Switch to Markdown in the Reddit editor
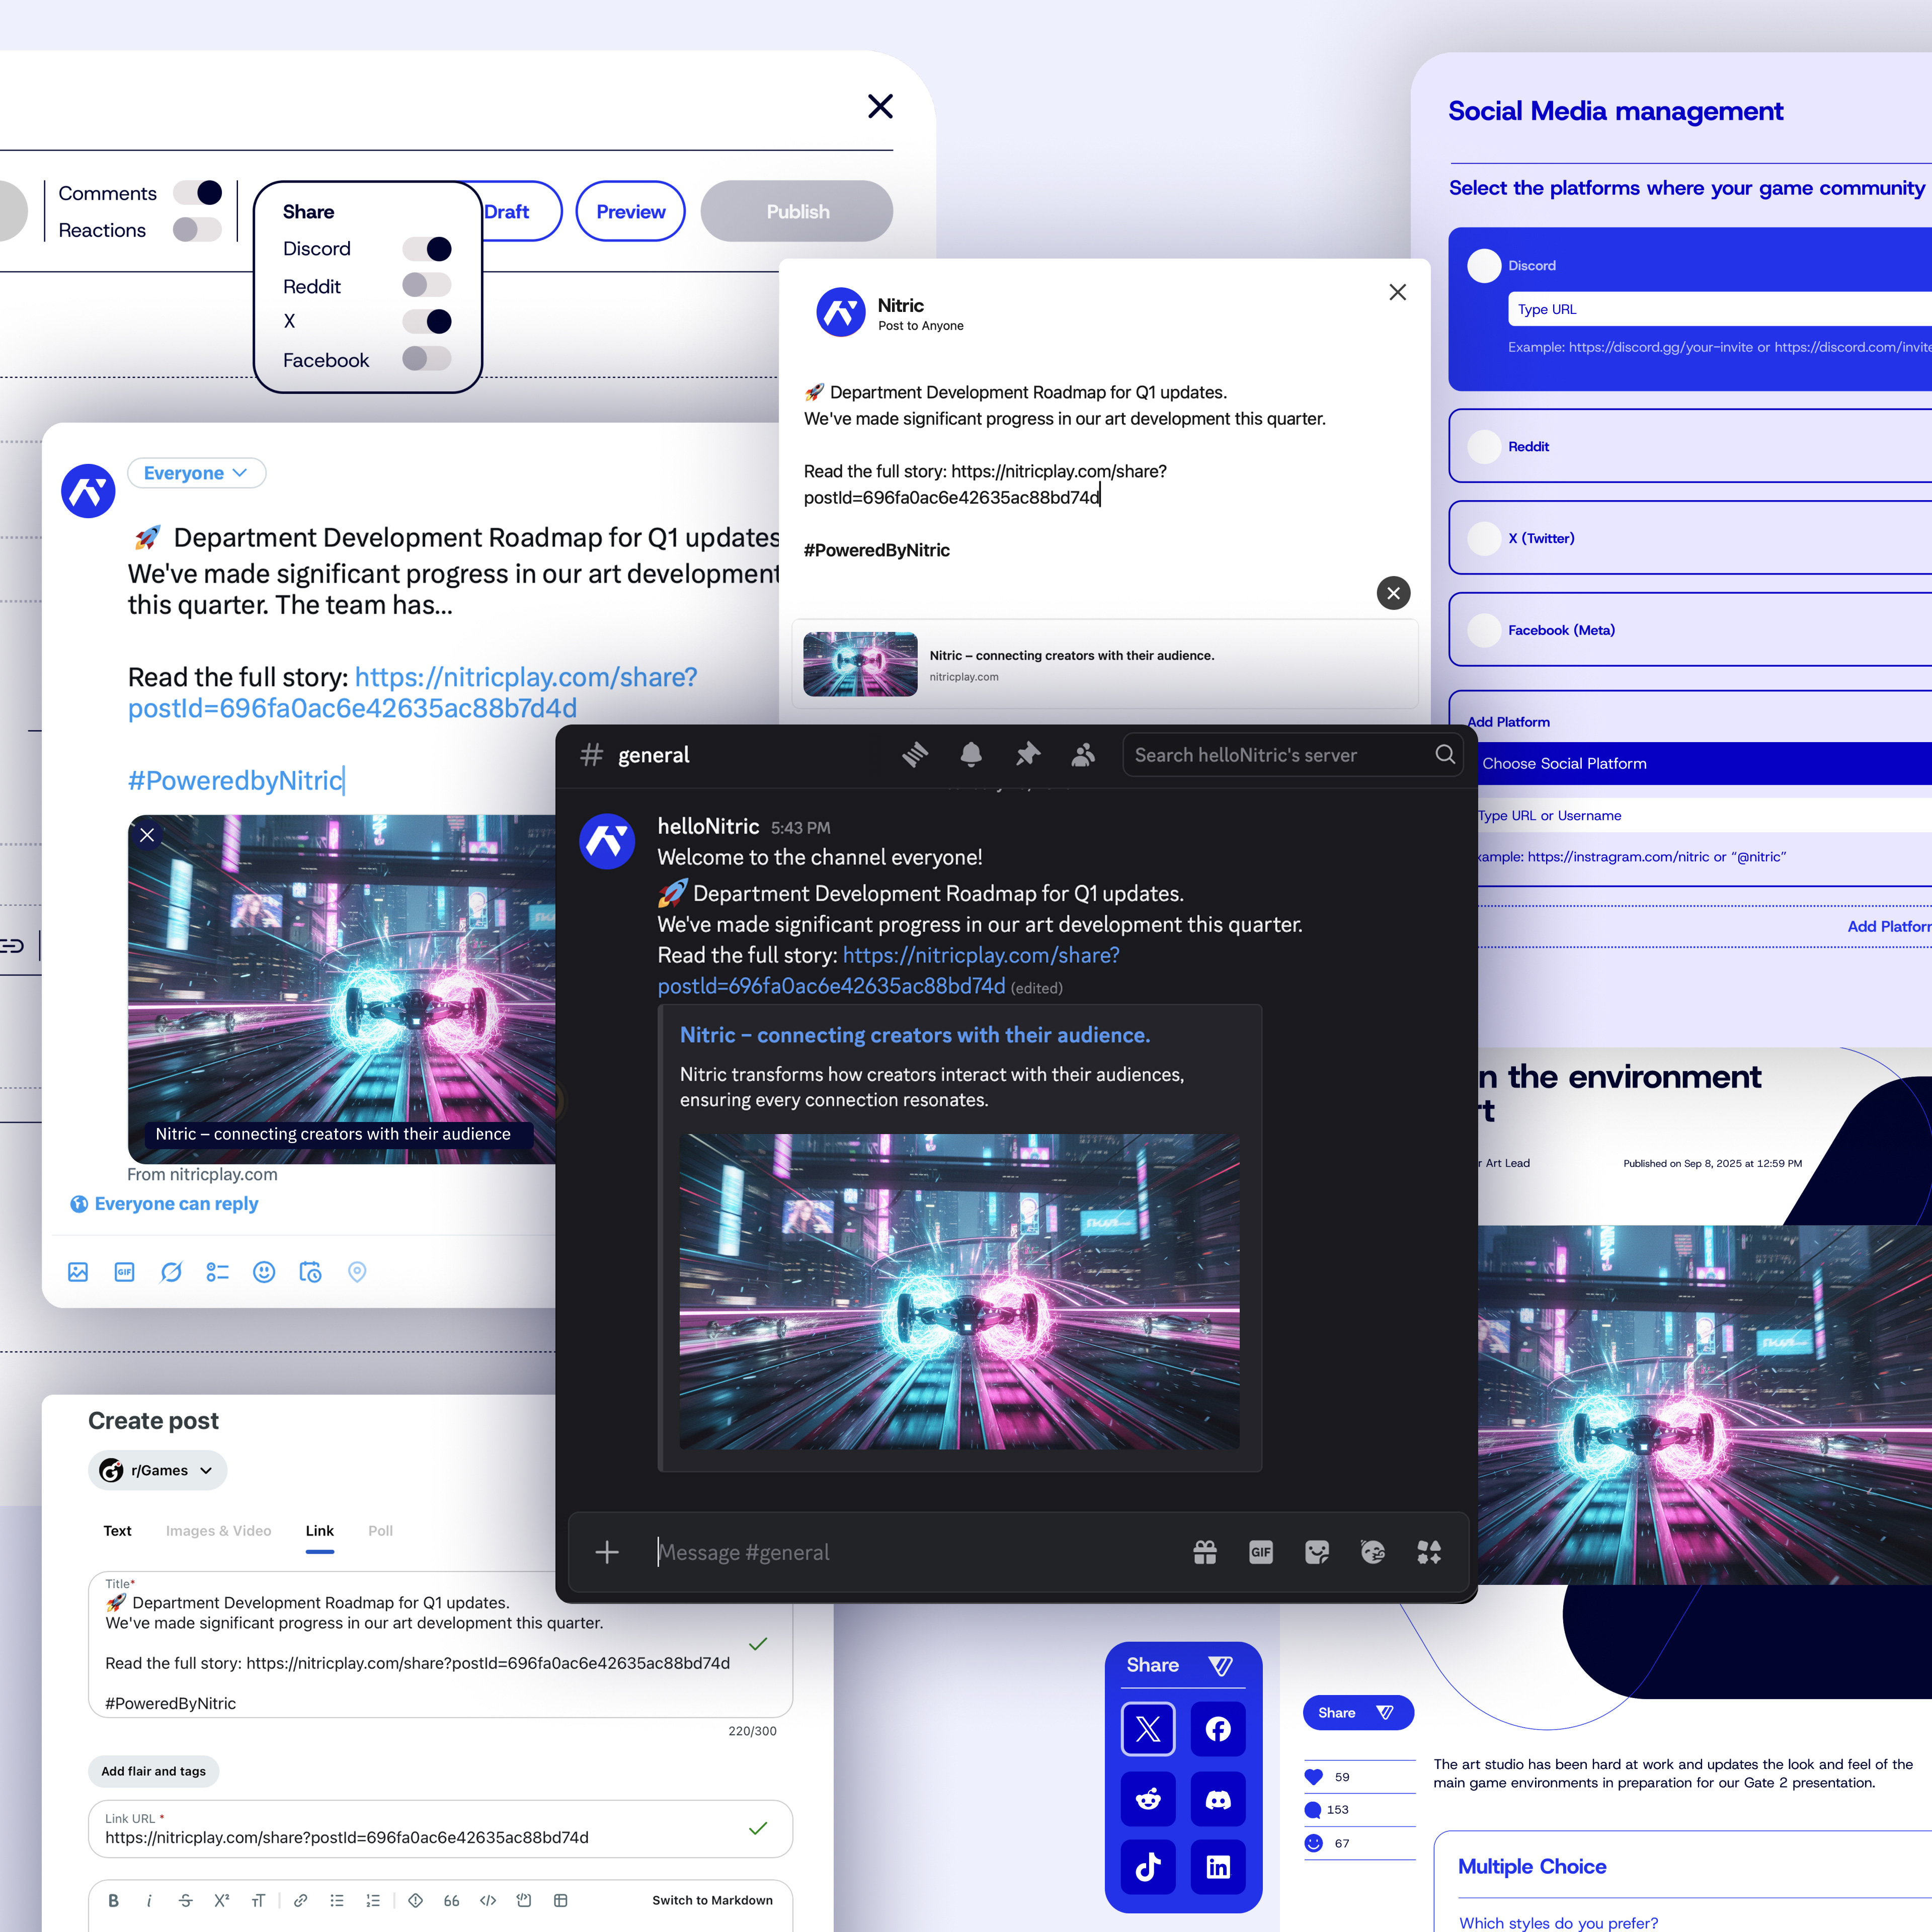Screen dimensions: 1932x1932 (712, 1899)
